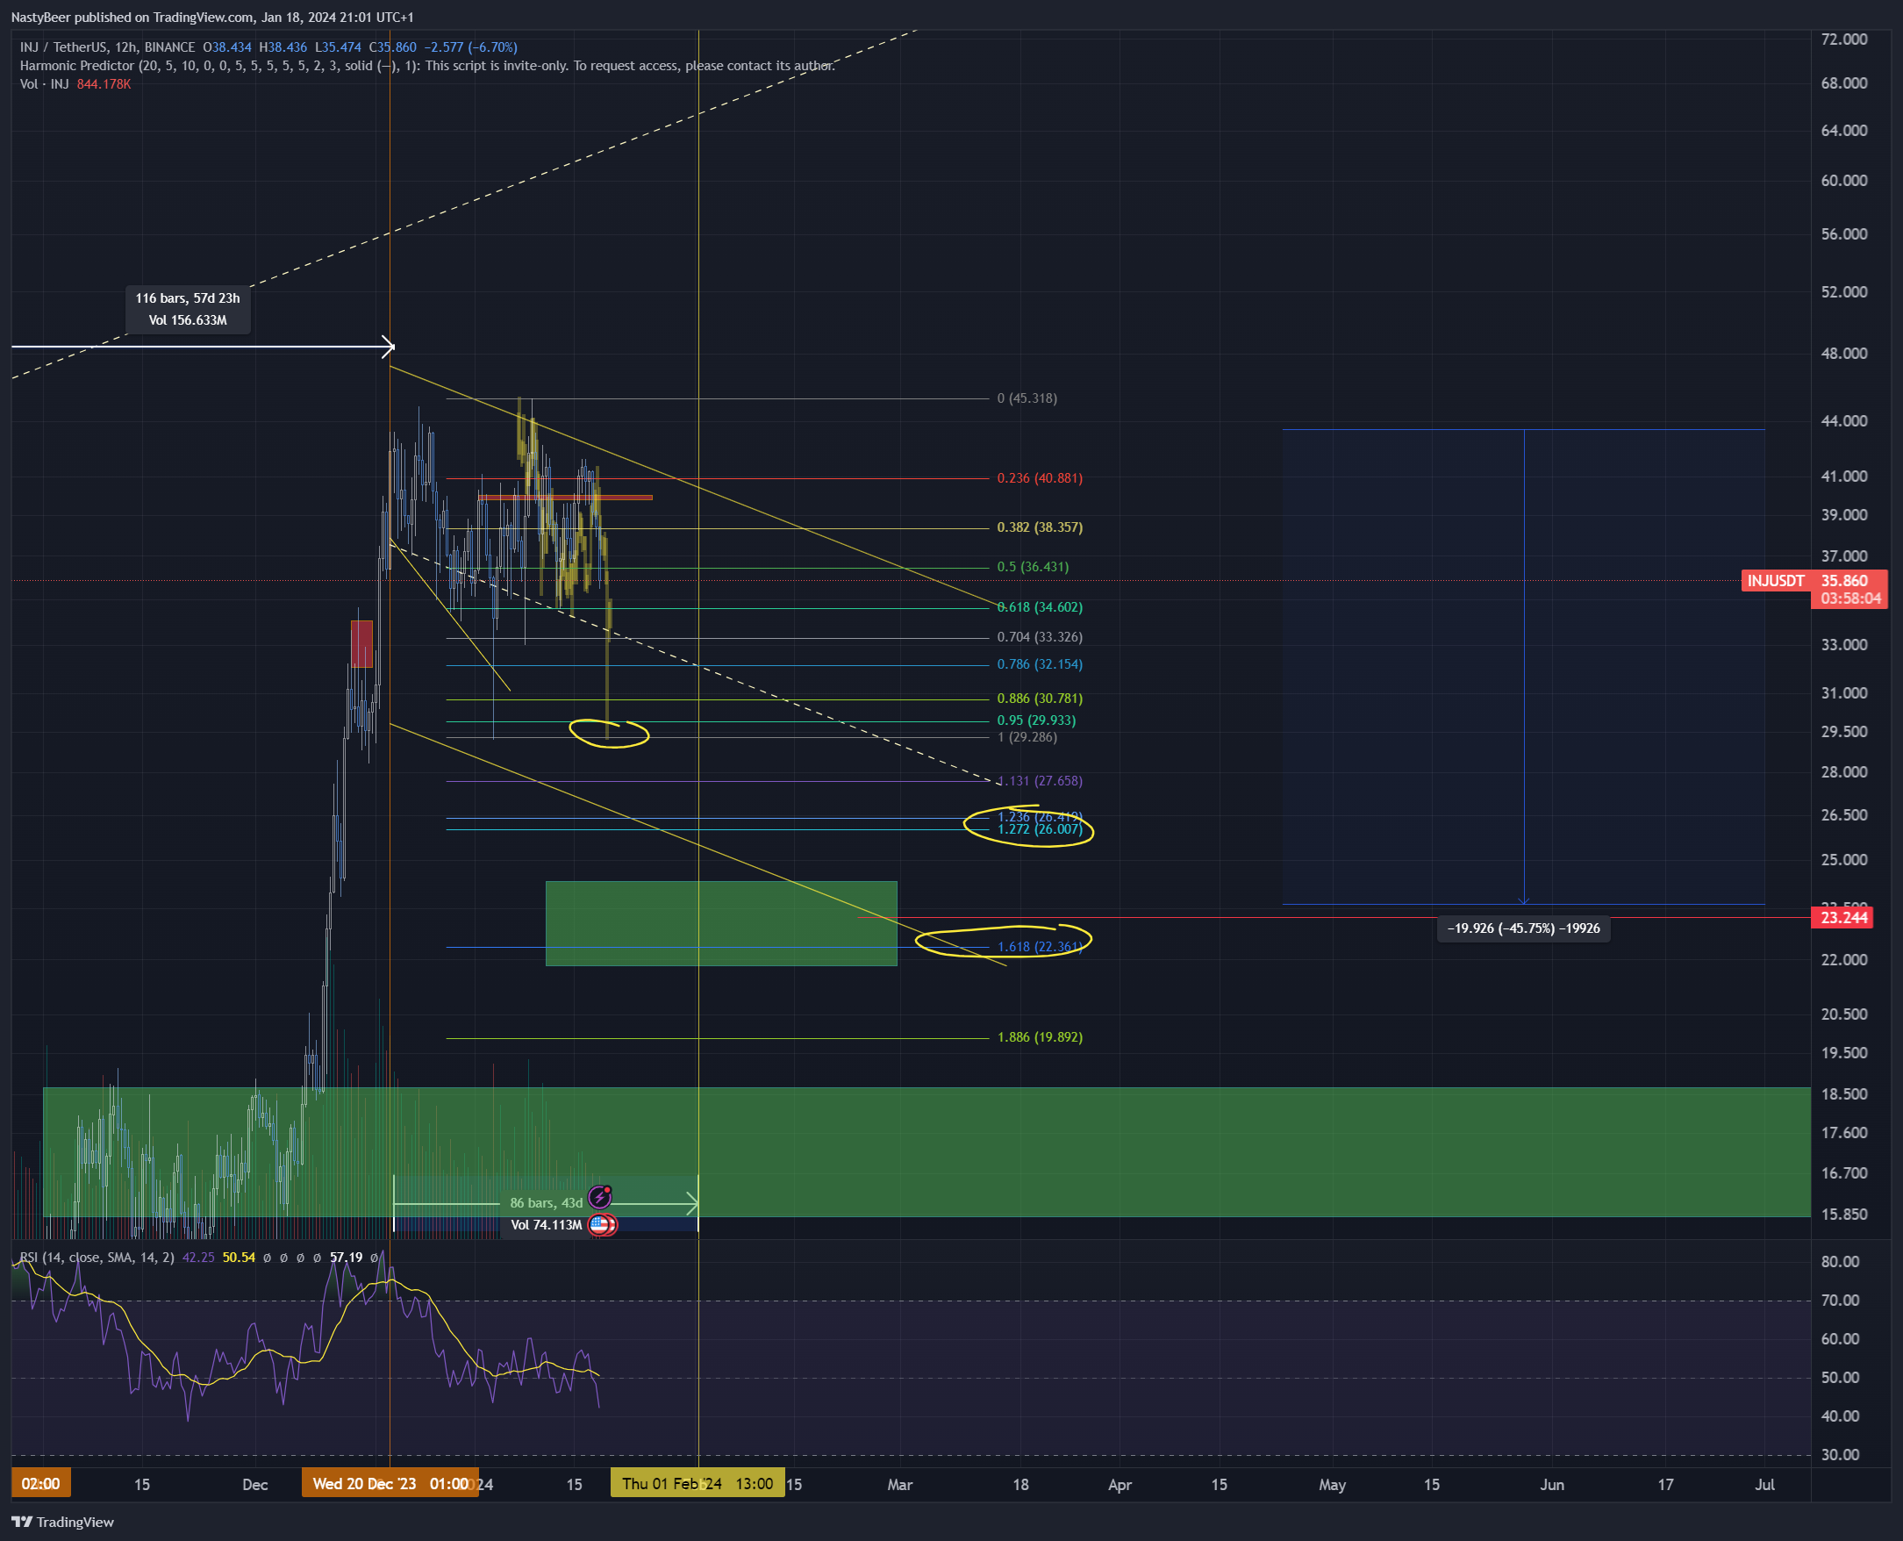Viewport: 1903px width, 1541px height.
Task: Click the US flag economic event icon
Action: pyautogui.click(x=601, y=1225)
